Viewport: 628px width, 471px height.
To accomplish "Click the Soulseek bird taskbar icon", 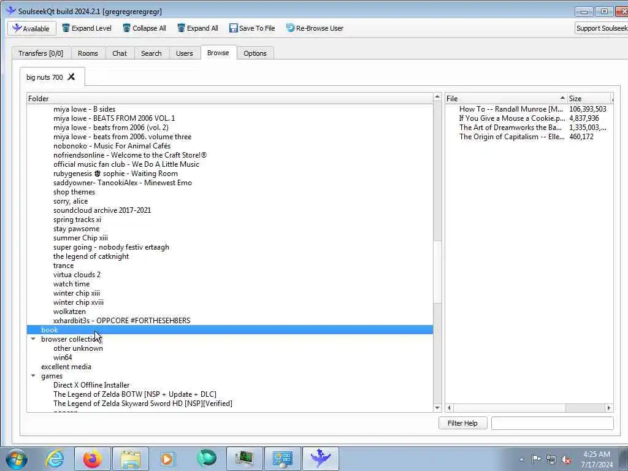I will pyautogui.click(x=320, y=459).
